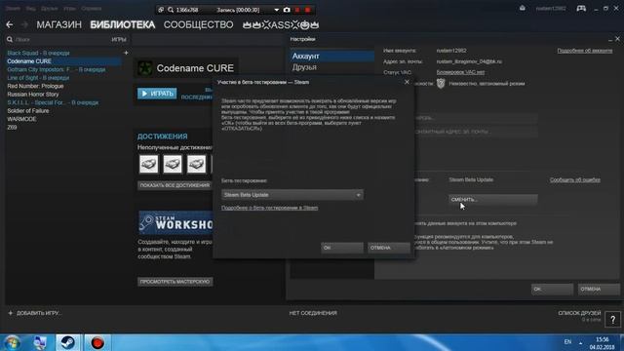The image size is (624, 351).
Task: Click the СМЕНИТЬ... button
Action: point(493,199)
